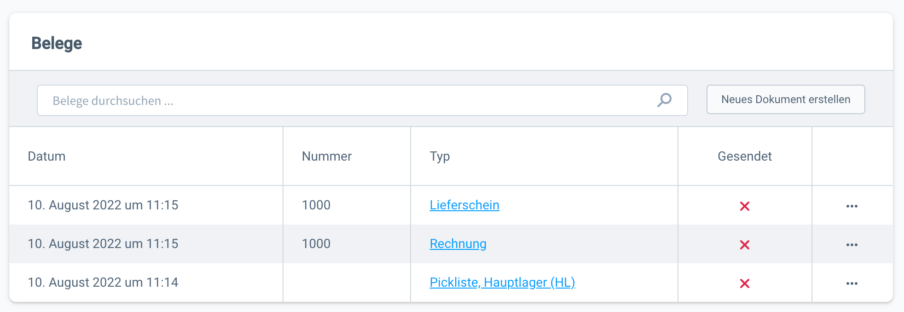
Task: Toggle sent status for the Rechnung document
Action: pyautogui.click(x=745, y=244)
